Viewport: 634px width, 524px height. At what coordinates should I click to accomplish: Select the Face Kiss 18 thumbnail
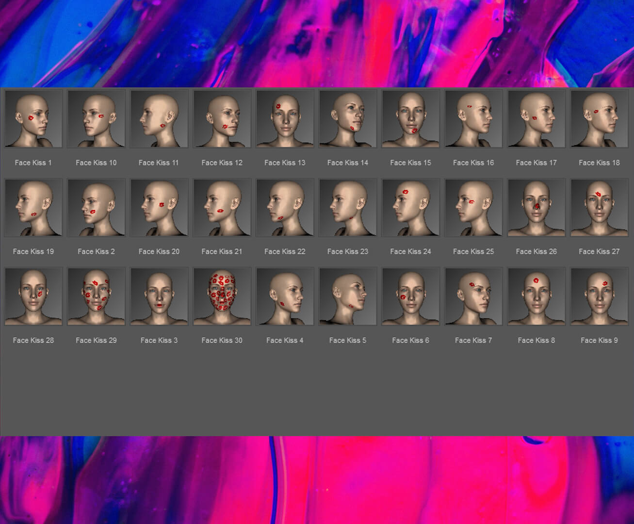pyautogui.click(x=599, y=118)
